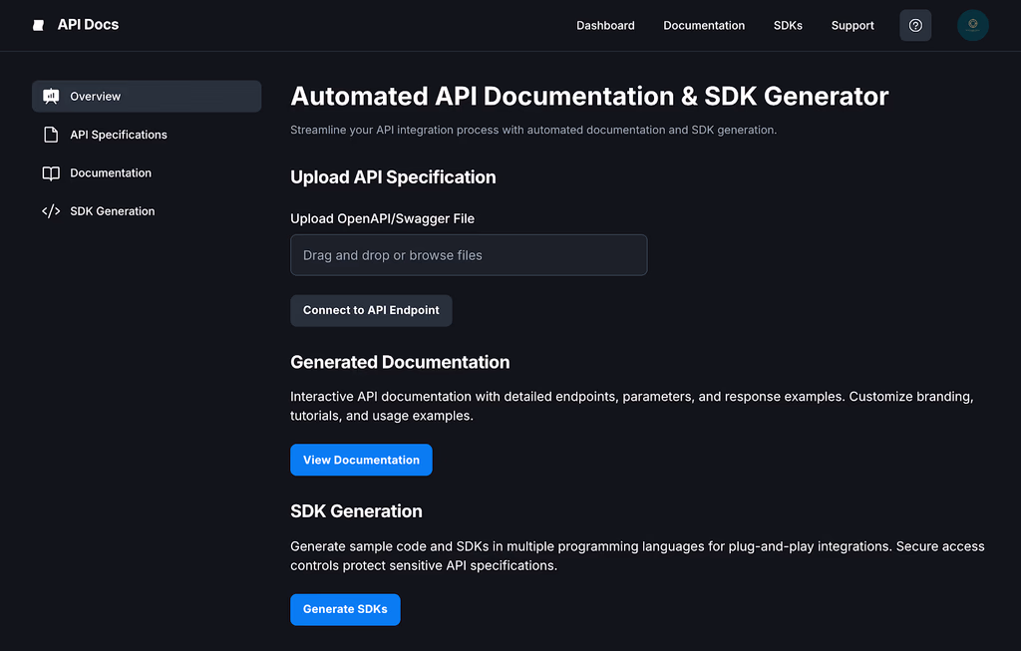Screen dimensions: 1021x651
Task: Click the API Docs logo icon
Action: pyautogui.click(x=39, y=25)
